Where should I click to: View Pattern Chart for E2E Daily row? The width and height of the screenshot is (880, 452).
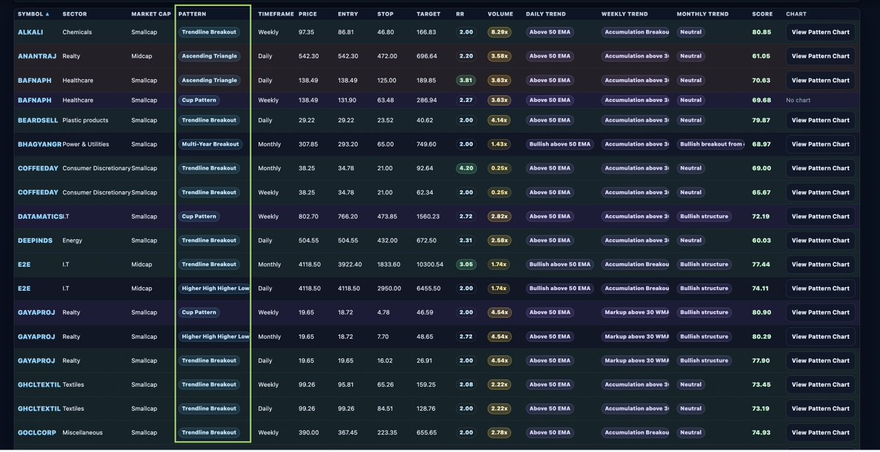click(820, 289)
